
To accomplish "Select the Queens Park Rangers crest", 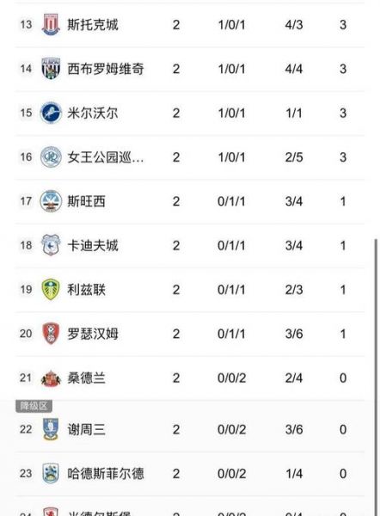I will (x=51, y=157).
